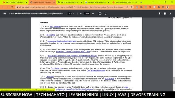
Task: Open the extensions puzzle icon
Action: tap(159, 7)
